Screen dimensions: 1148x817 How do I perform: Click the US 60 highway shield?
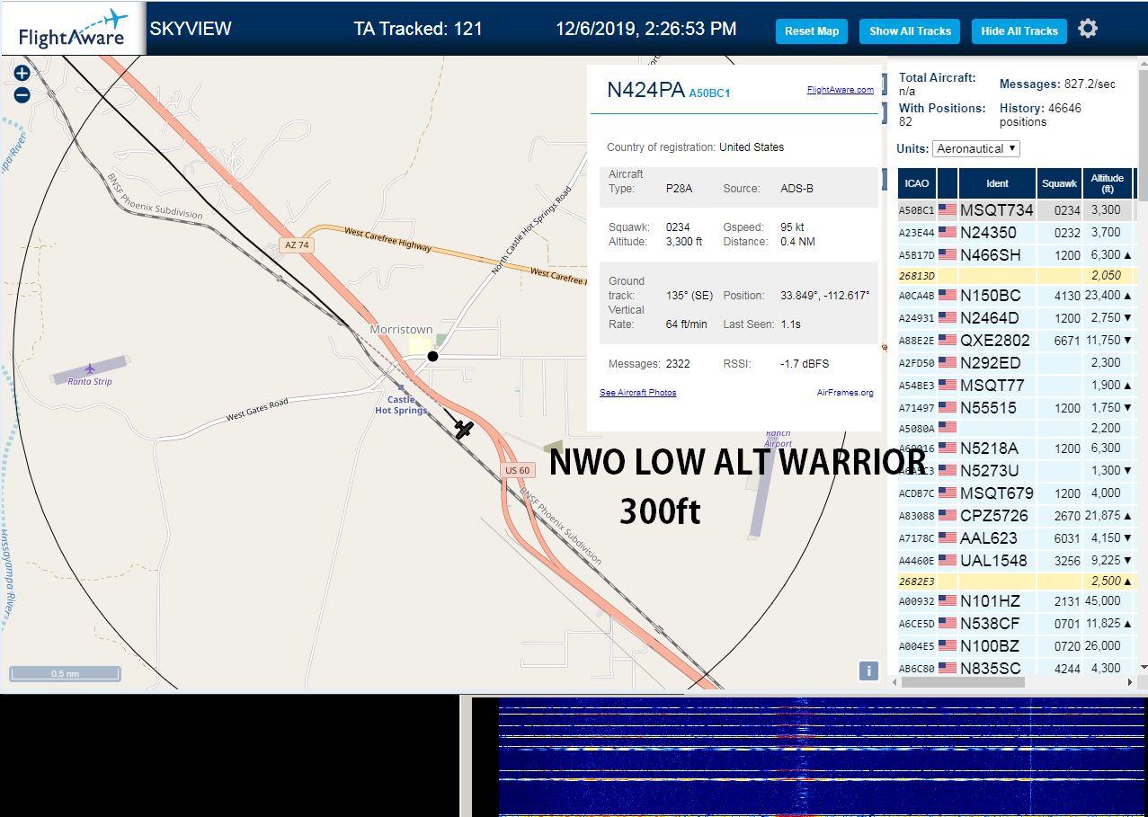pos(518,470)
